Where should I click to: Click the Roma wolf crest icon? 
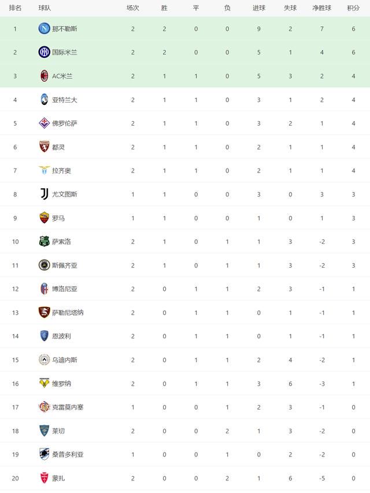[45, 218]
